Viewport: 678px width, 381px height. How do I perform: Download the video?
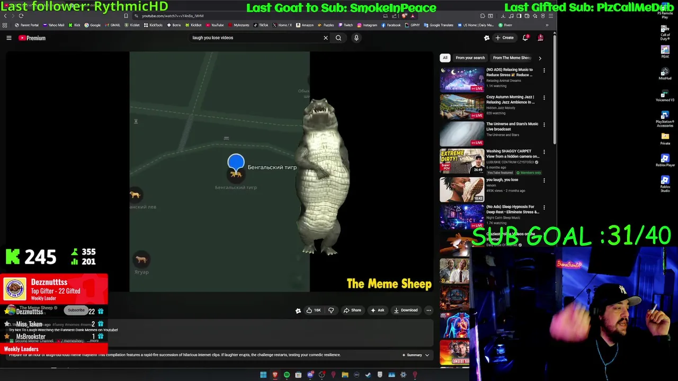(406, 310)
